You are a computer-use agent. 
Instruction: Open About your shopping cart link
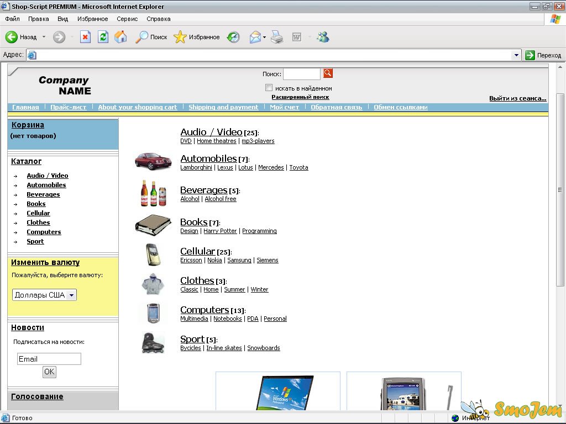pyautogui.click(x=138, y=107)
